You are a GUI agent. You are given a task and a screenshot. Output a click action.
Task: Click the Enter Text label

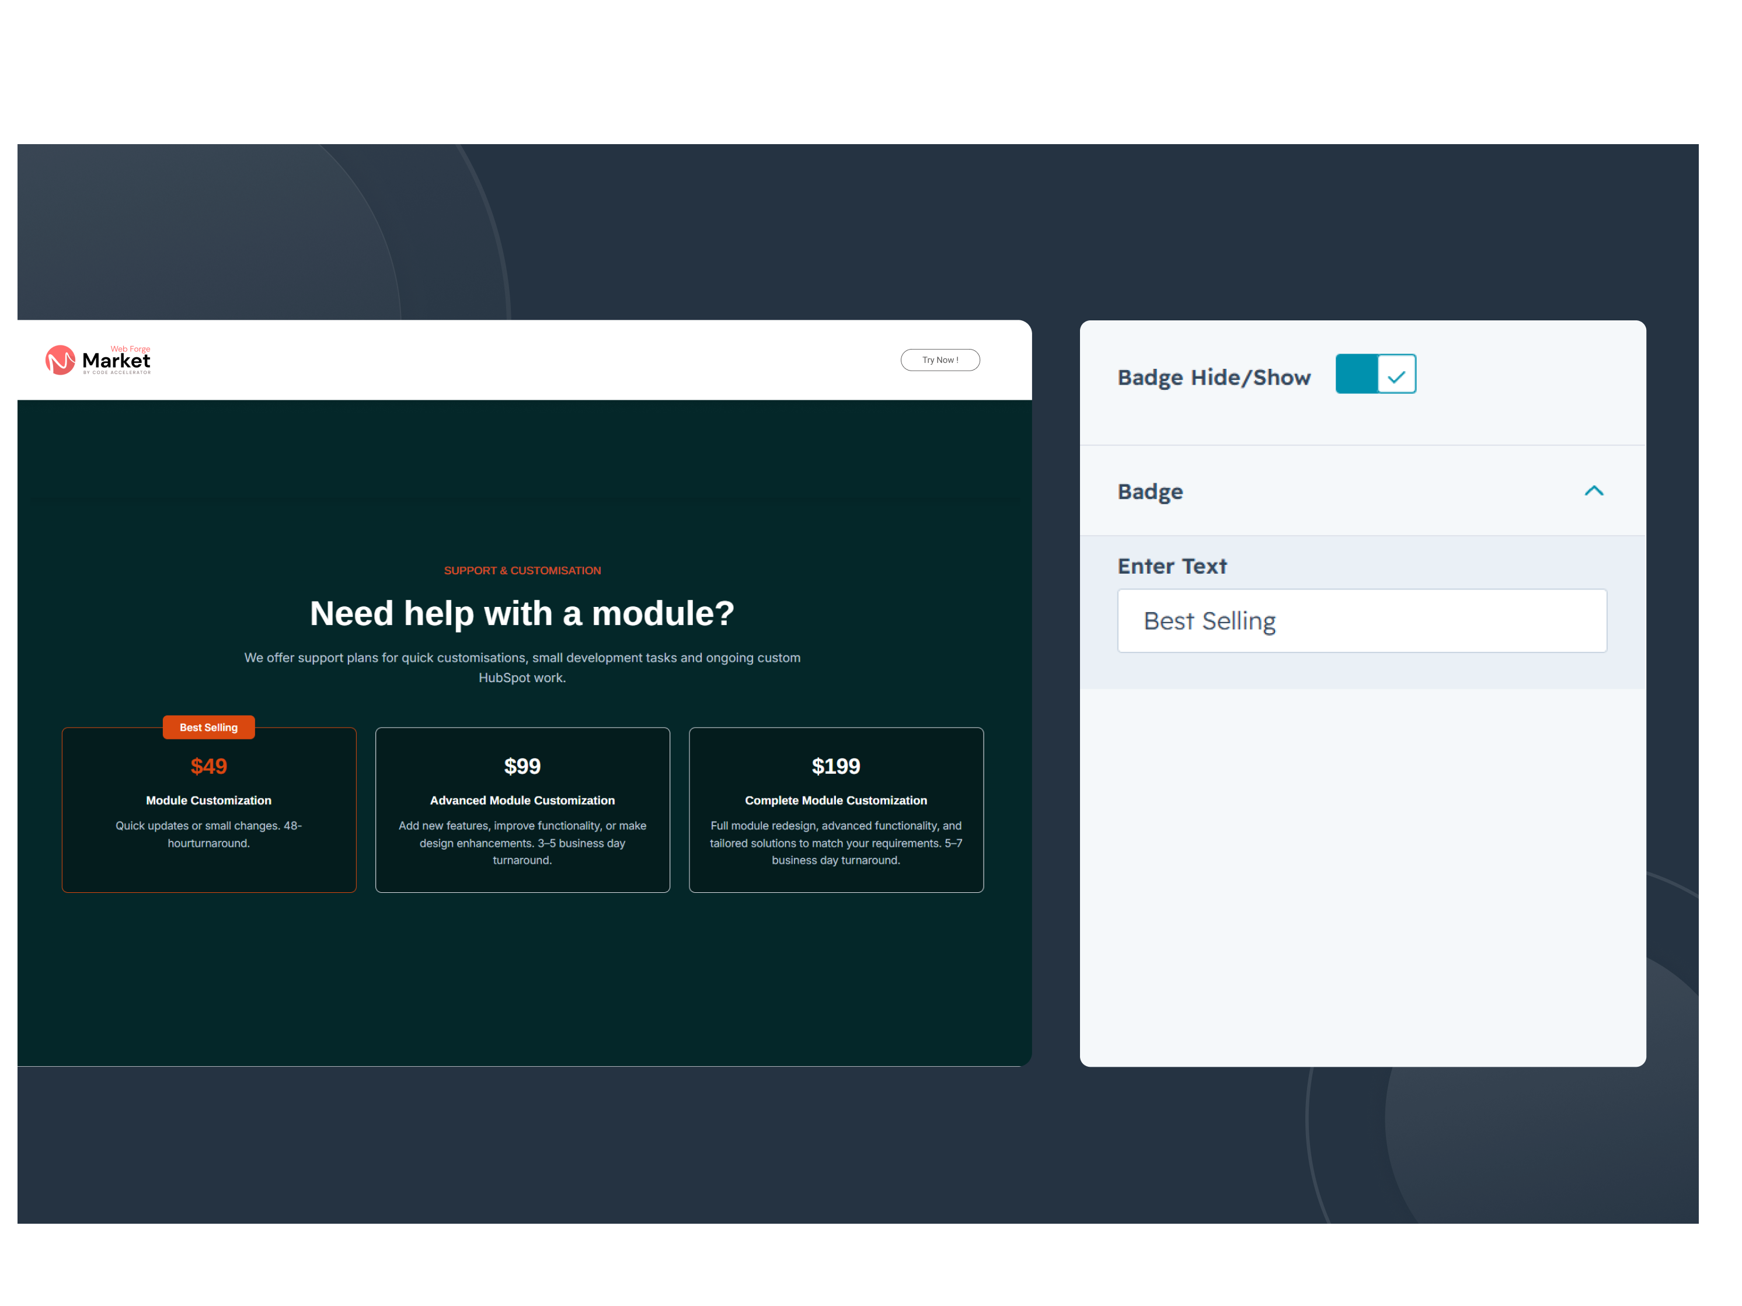1172,566
